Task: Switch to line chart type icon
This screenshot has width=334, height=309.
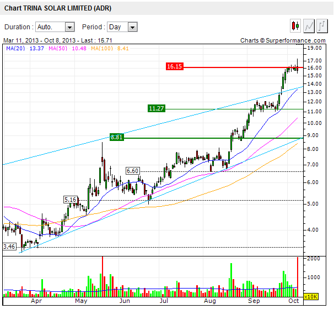Action: [309, 26]
